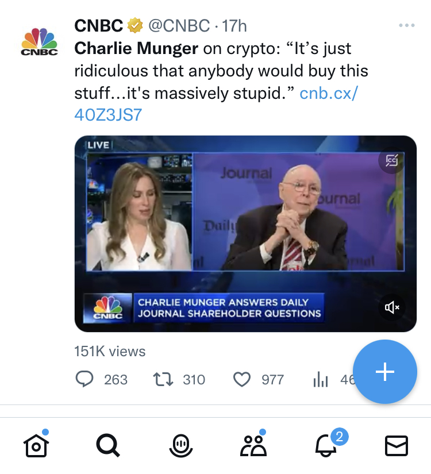
Task: Go to the Home tab
Action: tap(36, 445)
